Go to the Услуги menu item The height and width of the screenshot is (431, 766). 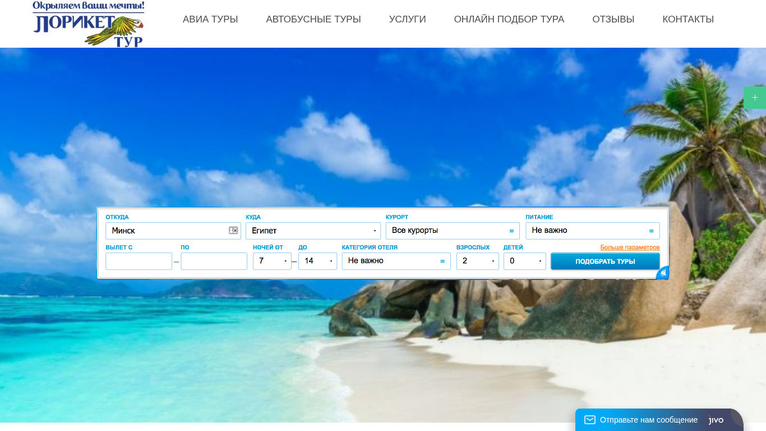coord(408,19)
